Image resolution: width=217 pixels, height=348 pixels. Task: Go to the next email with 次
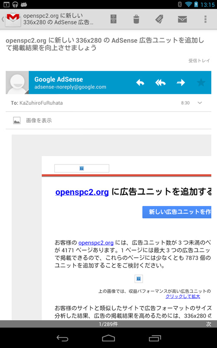tap(209, 324)
